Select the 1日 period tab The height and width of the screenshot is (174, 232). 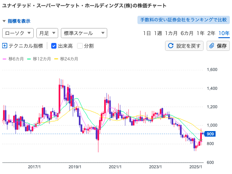point(147,33)
